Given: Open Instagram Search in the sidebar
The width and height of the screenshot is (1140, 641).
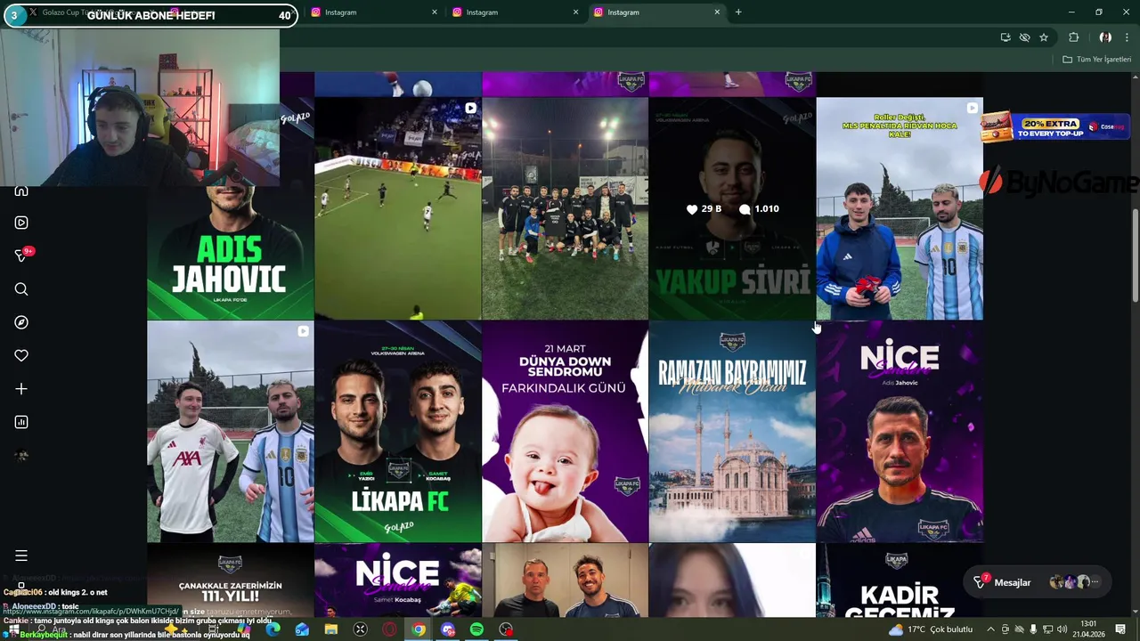Looking at the screenshot, I should (21, 289).
